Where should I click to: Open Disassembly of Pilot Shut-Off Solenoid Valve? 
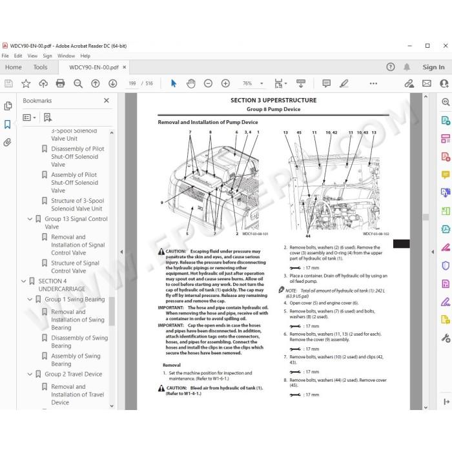pyautogui.click(x=77, y=157)
